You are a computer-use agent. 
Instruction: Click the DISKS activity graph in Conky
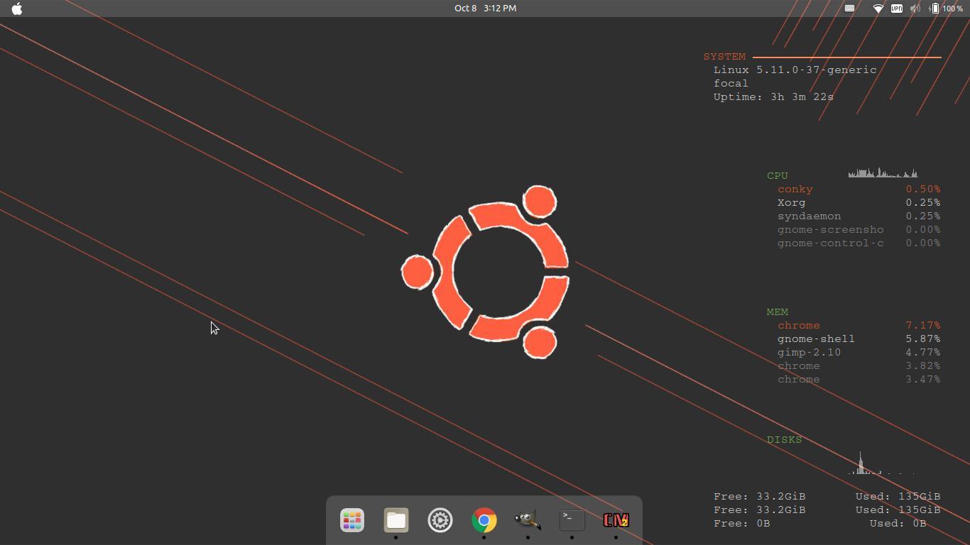[883, 463]
